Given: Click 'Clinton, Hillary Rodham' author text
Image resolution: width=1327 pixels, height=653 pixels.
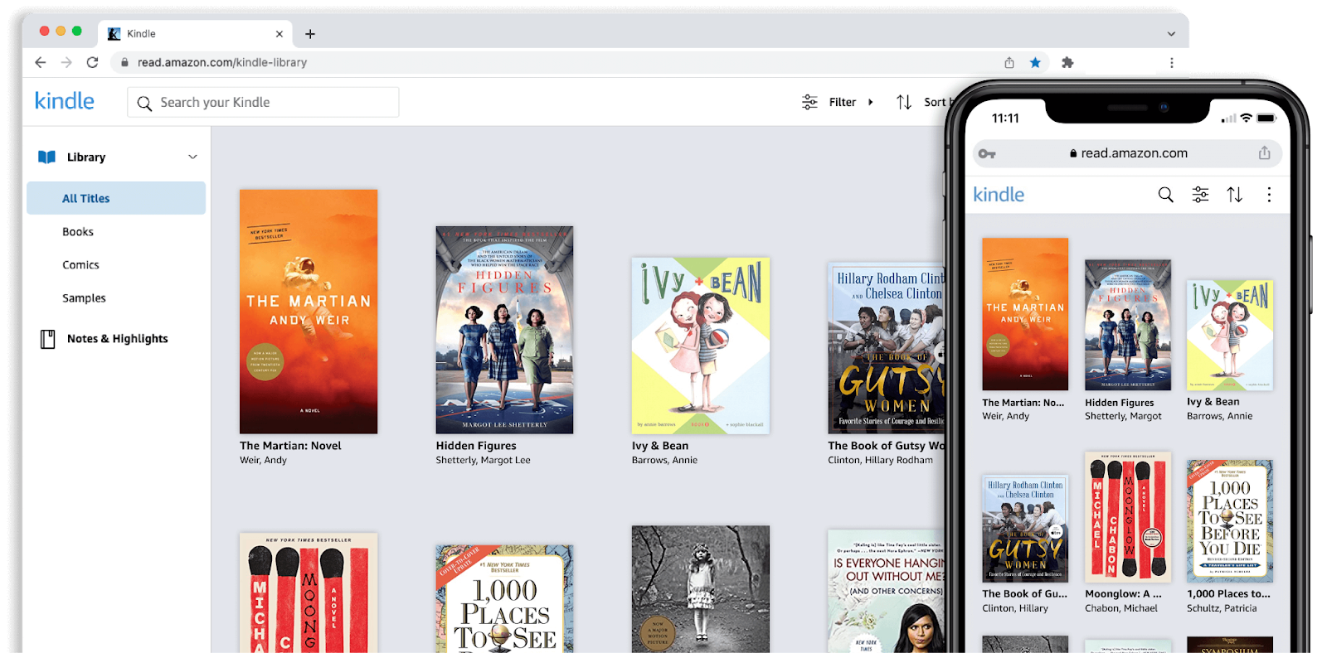Looking at the screenshot, I should tap(880, 460).
